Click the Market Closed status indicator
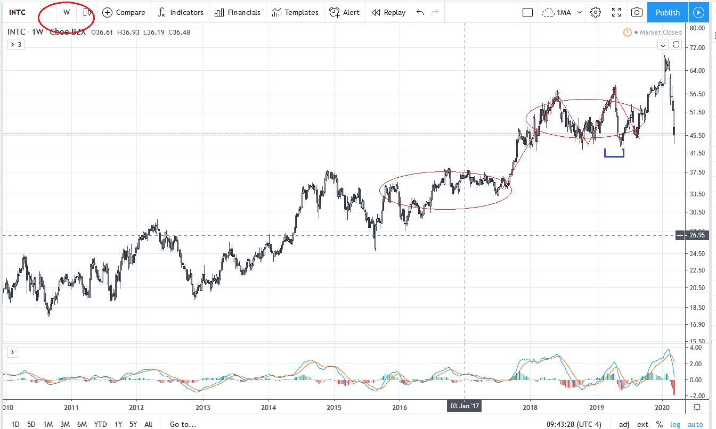This screenshot has height=429, width=716. (x=653, y=32)
